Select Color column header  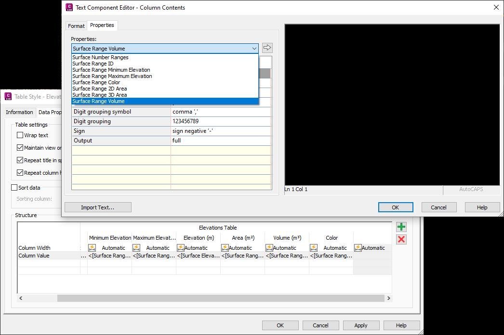(332, 238)
